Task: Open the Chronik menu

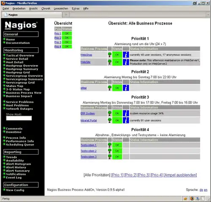Action: (x=46, y=8)
